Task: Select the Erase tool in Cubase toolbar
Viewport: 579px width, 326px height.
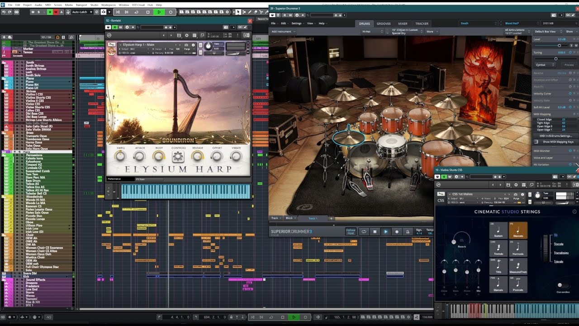Action: 256,12
